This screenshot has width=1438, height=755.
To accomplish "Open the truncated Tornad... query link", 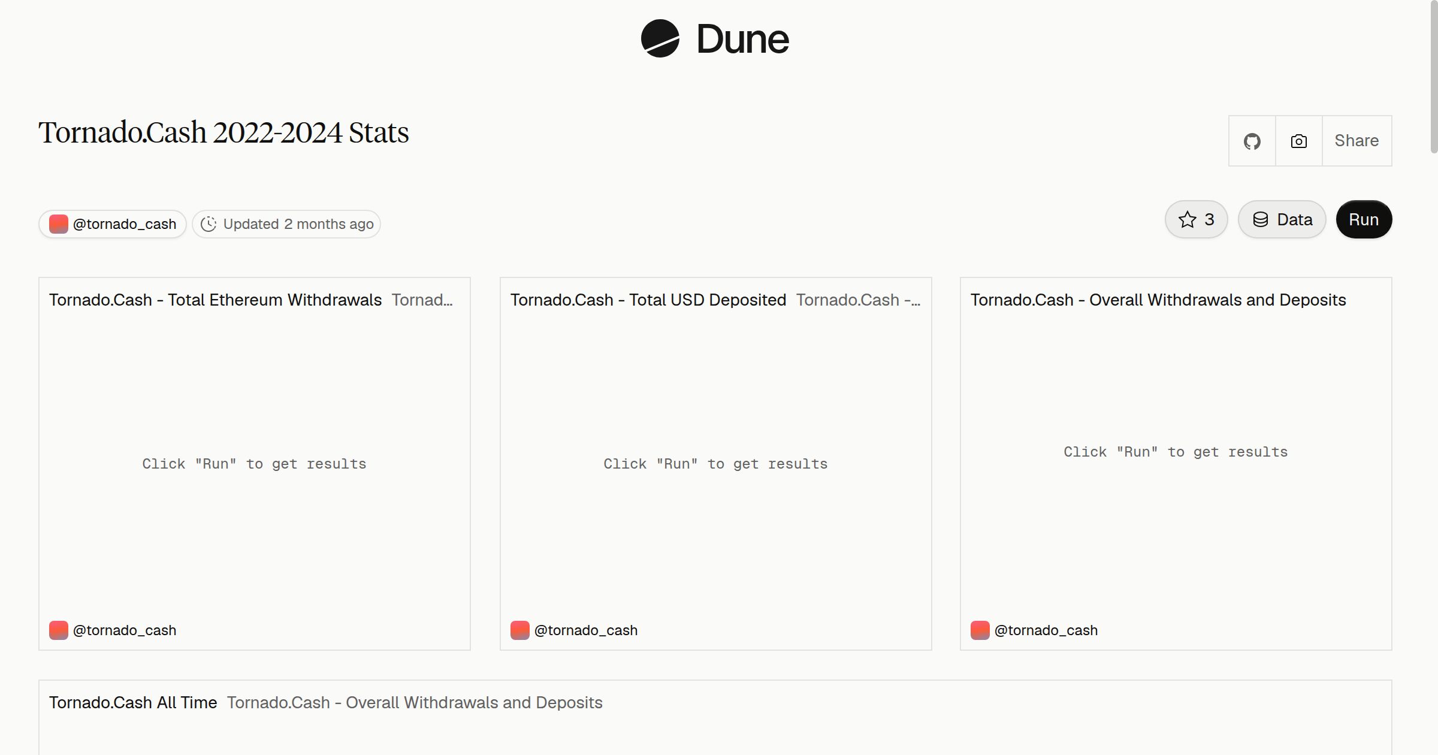I will (422, 300).
